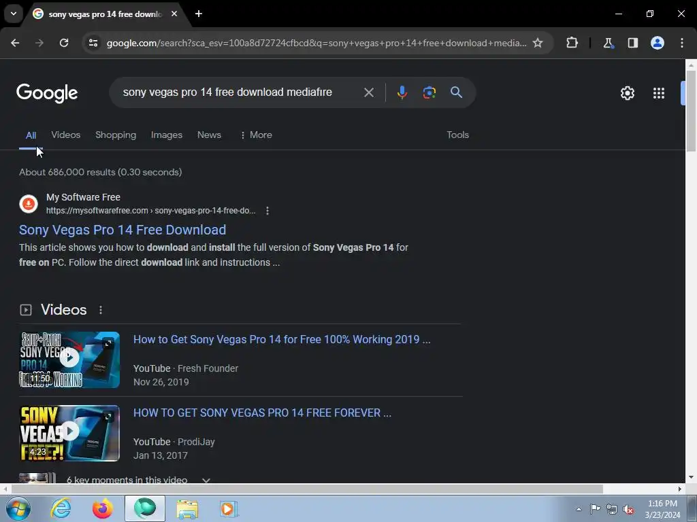This screenshot has width=697, height=522.
Task: Bookmark this page with the star icon
Action: click(x=538, y=43)
